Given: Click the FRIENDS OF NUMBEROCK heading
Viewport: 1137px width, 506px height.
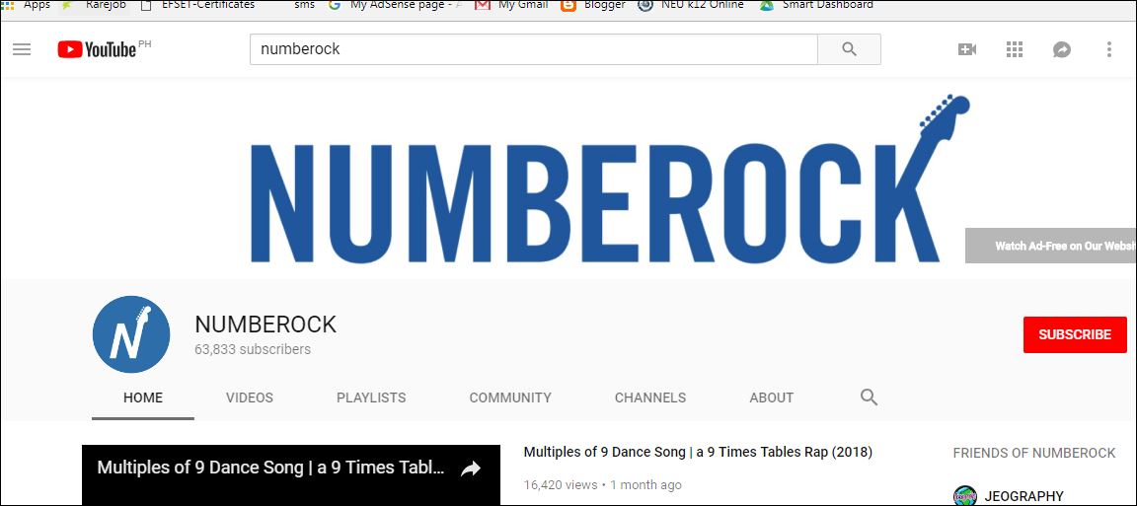Looking at the screenshot, I should point(1034,453).
